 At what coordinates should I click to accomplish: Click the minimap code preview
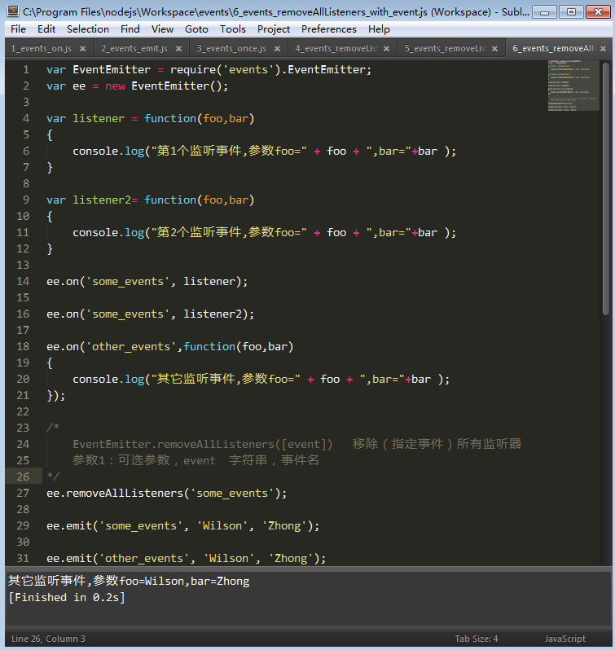[573, 86]
